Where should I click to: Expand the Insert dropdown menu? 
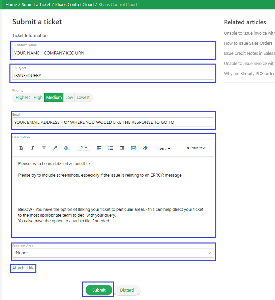163,148
